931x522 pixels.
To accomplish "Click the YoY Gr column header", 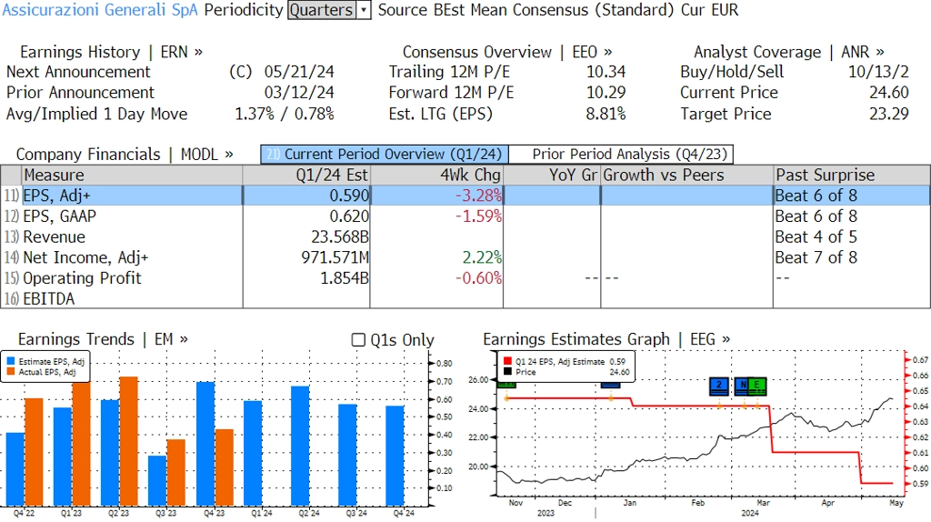I will (552, 176).
